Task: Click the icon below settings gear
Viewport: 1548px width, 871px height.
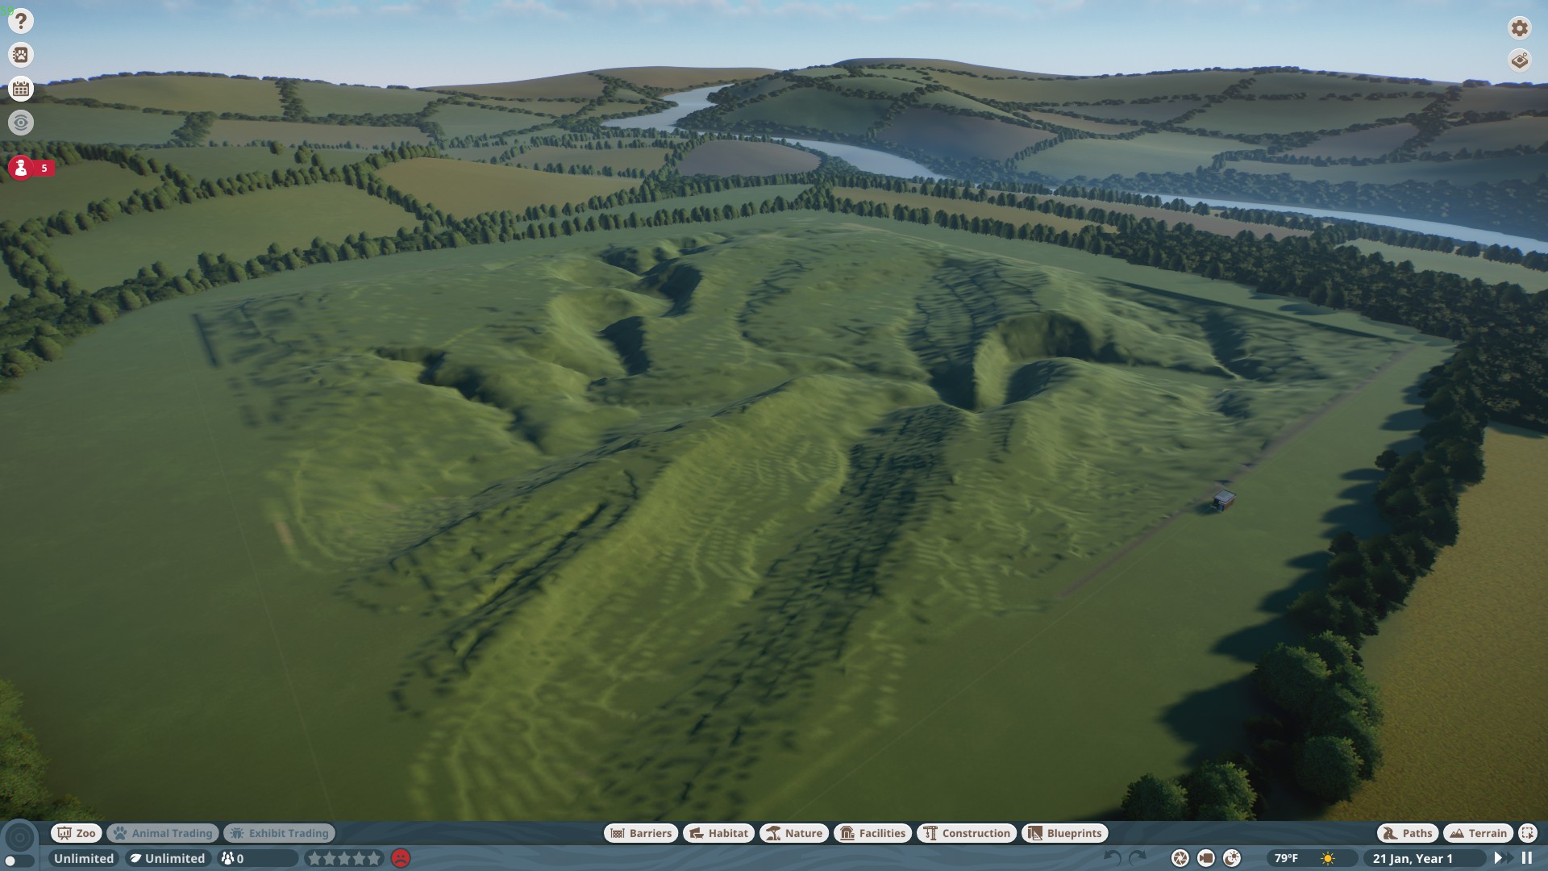Action: click(1519, 60)
